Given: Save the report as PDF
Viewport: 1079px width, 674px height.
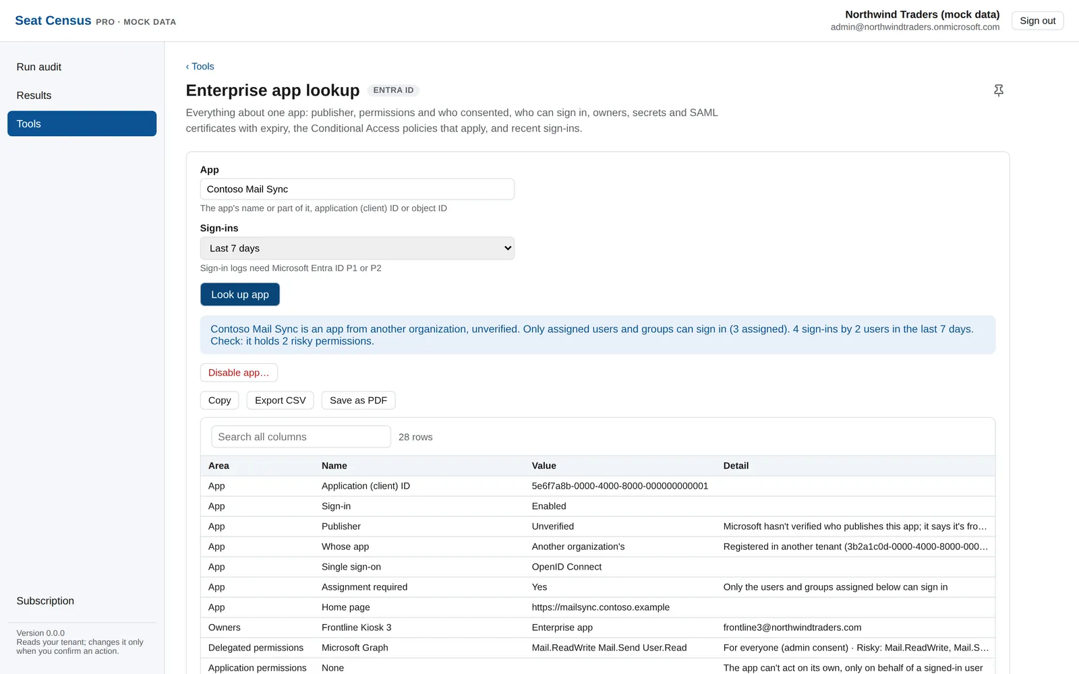Looking at the screenshot, I should coord(358,400).
